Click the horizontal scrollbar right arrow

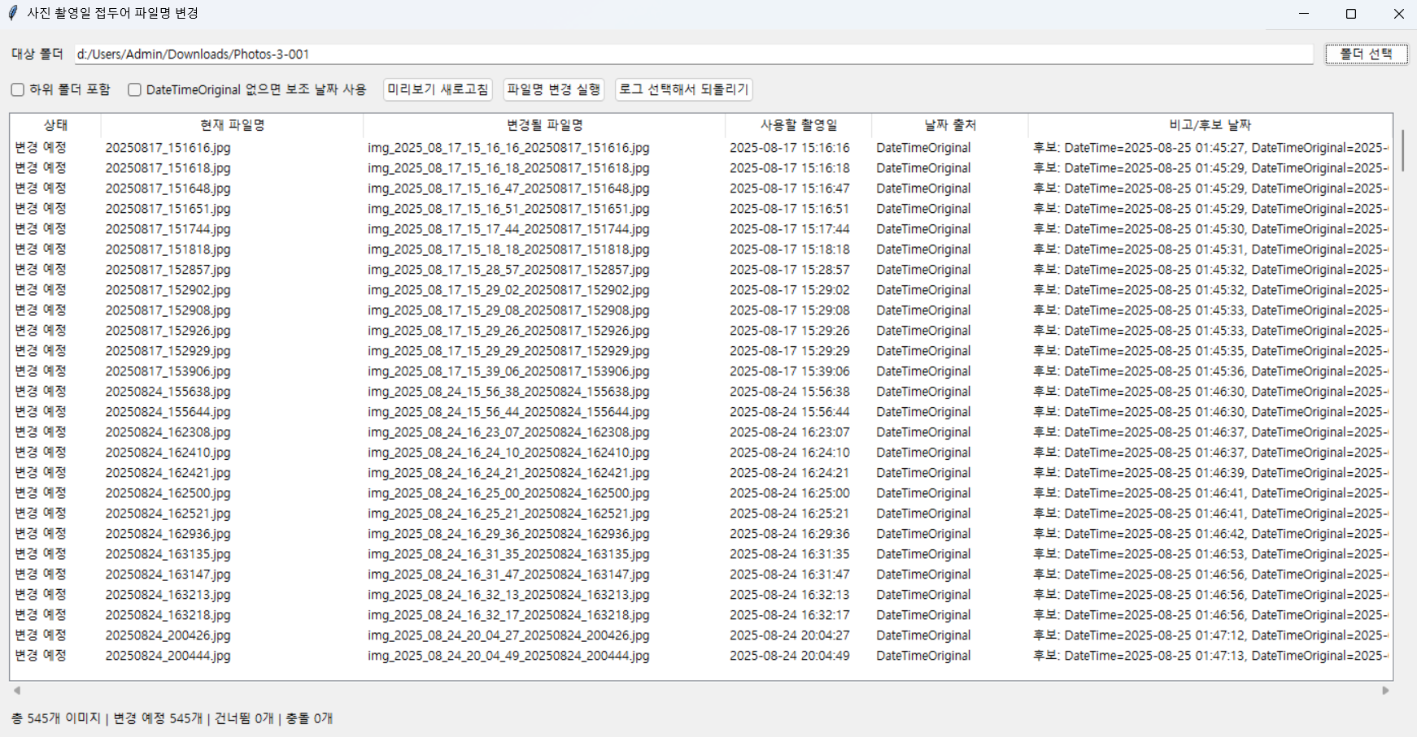click(1385, 691)
